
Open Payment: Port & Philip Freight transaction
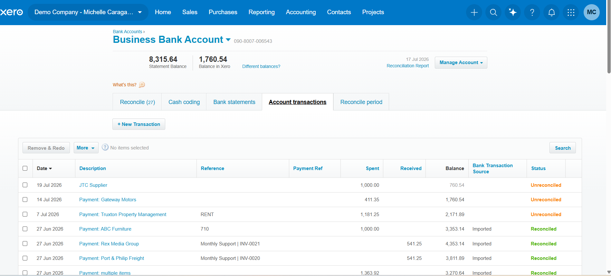tap(112, 258)
